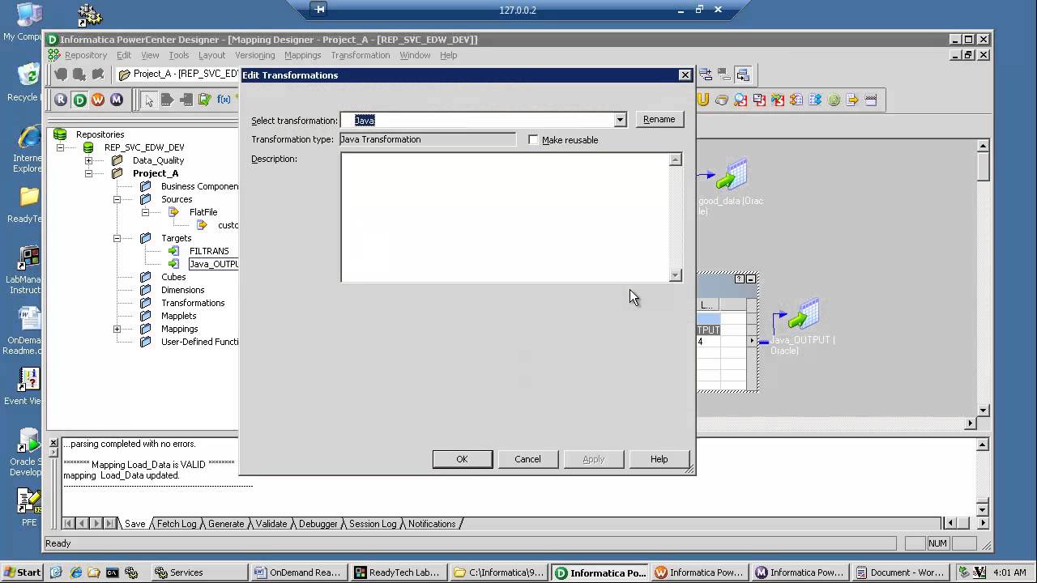Image resolution: width=1037 pixels, height=583 pixels.
Task: Expand the Data_Quality folder node
Action: 88,160
